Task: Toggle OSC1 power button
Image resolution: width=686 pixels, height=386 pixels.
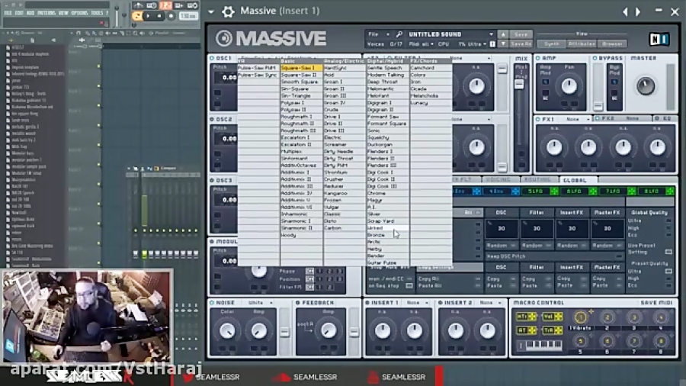Action: tap(212, 58)
